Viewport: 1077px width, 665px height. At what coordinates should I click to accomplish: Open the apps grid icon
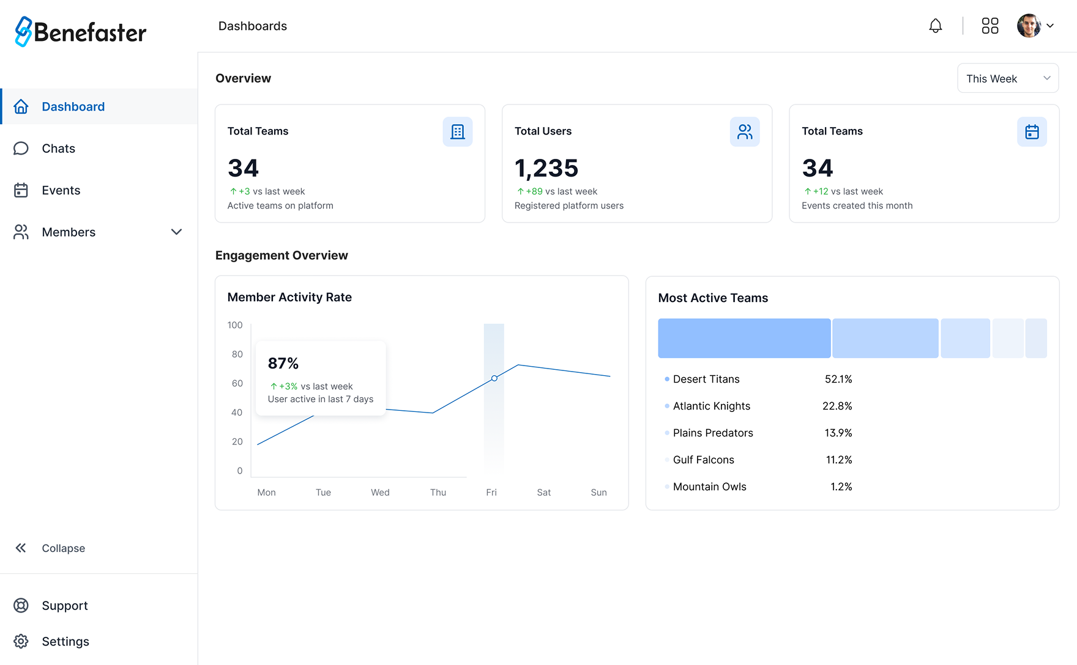tap(989, 26)
